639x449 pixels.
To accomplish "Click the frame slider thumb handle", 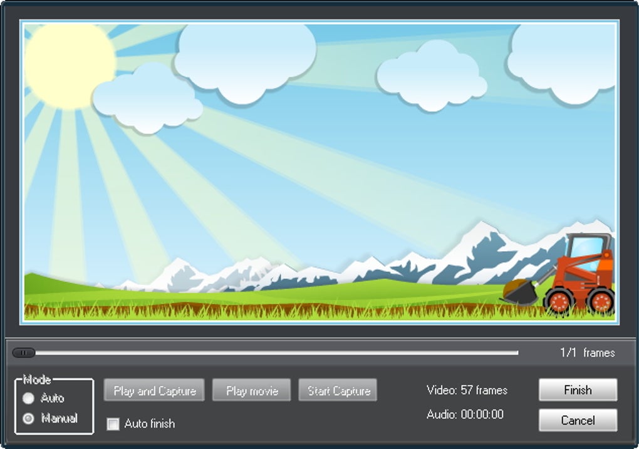I will coord(24,353).
